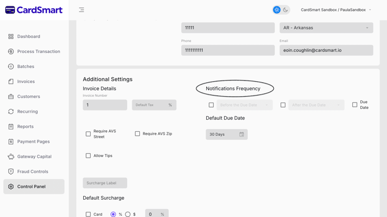This screenshot has width=387, height=217.
Task: Click the surcharge amount field showing 0
Action: [157, 214]
